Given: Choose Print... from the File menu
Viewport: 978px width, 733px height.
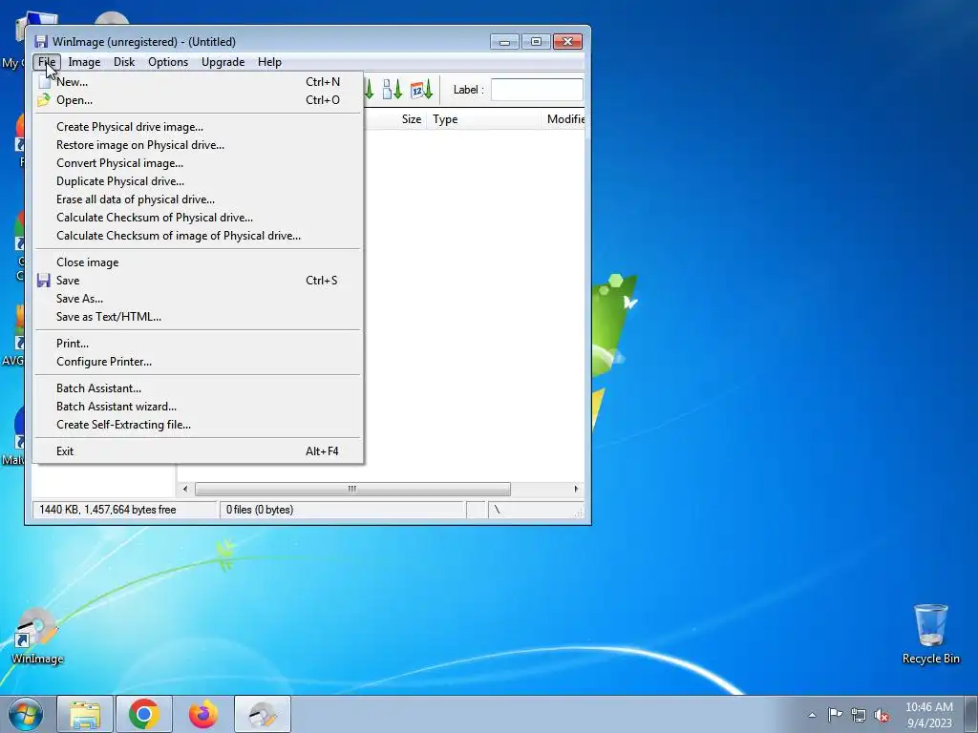Looking at the screenshot, I should pyautogui.click(x=198, y=343).
